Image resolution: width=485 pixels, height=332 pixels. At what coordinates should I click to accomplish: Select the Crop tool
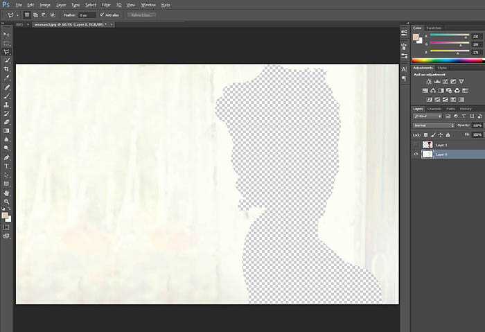pyautogui.click(x=6, y=69)
